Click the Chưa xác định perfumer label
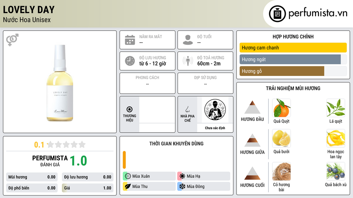Image resolution: width=353 pixels, height=198 pixels. (x=215, y=128)
